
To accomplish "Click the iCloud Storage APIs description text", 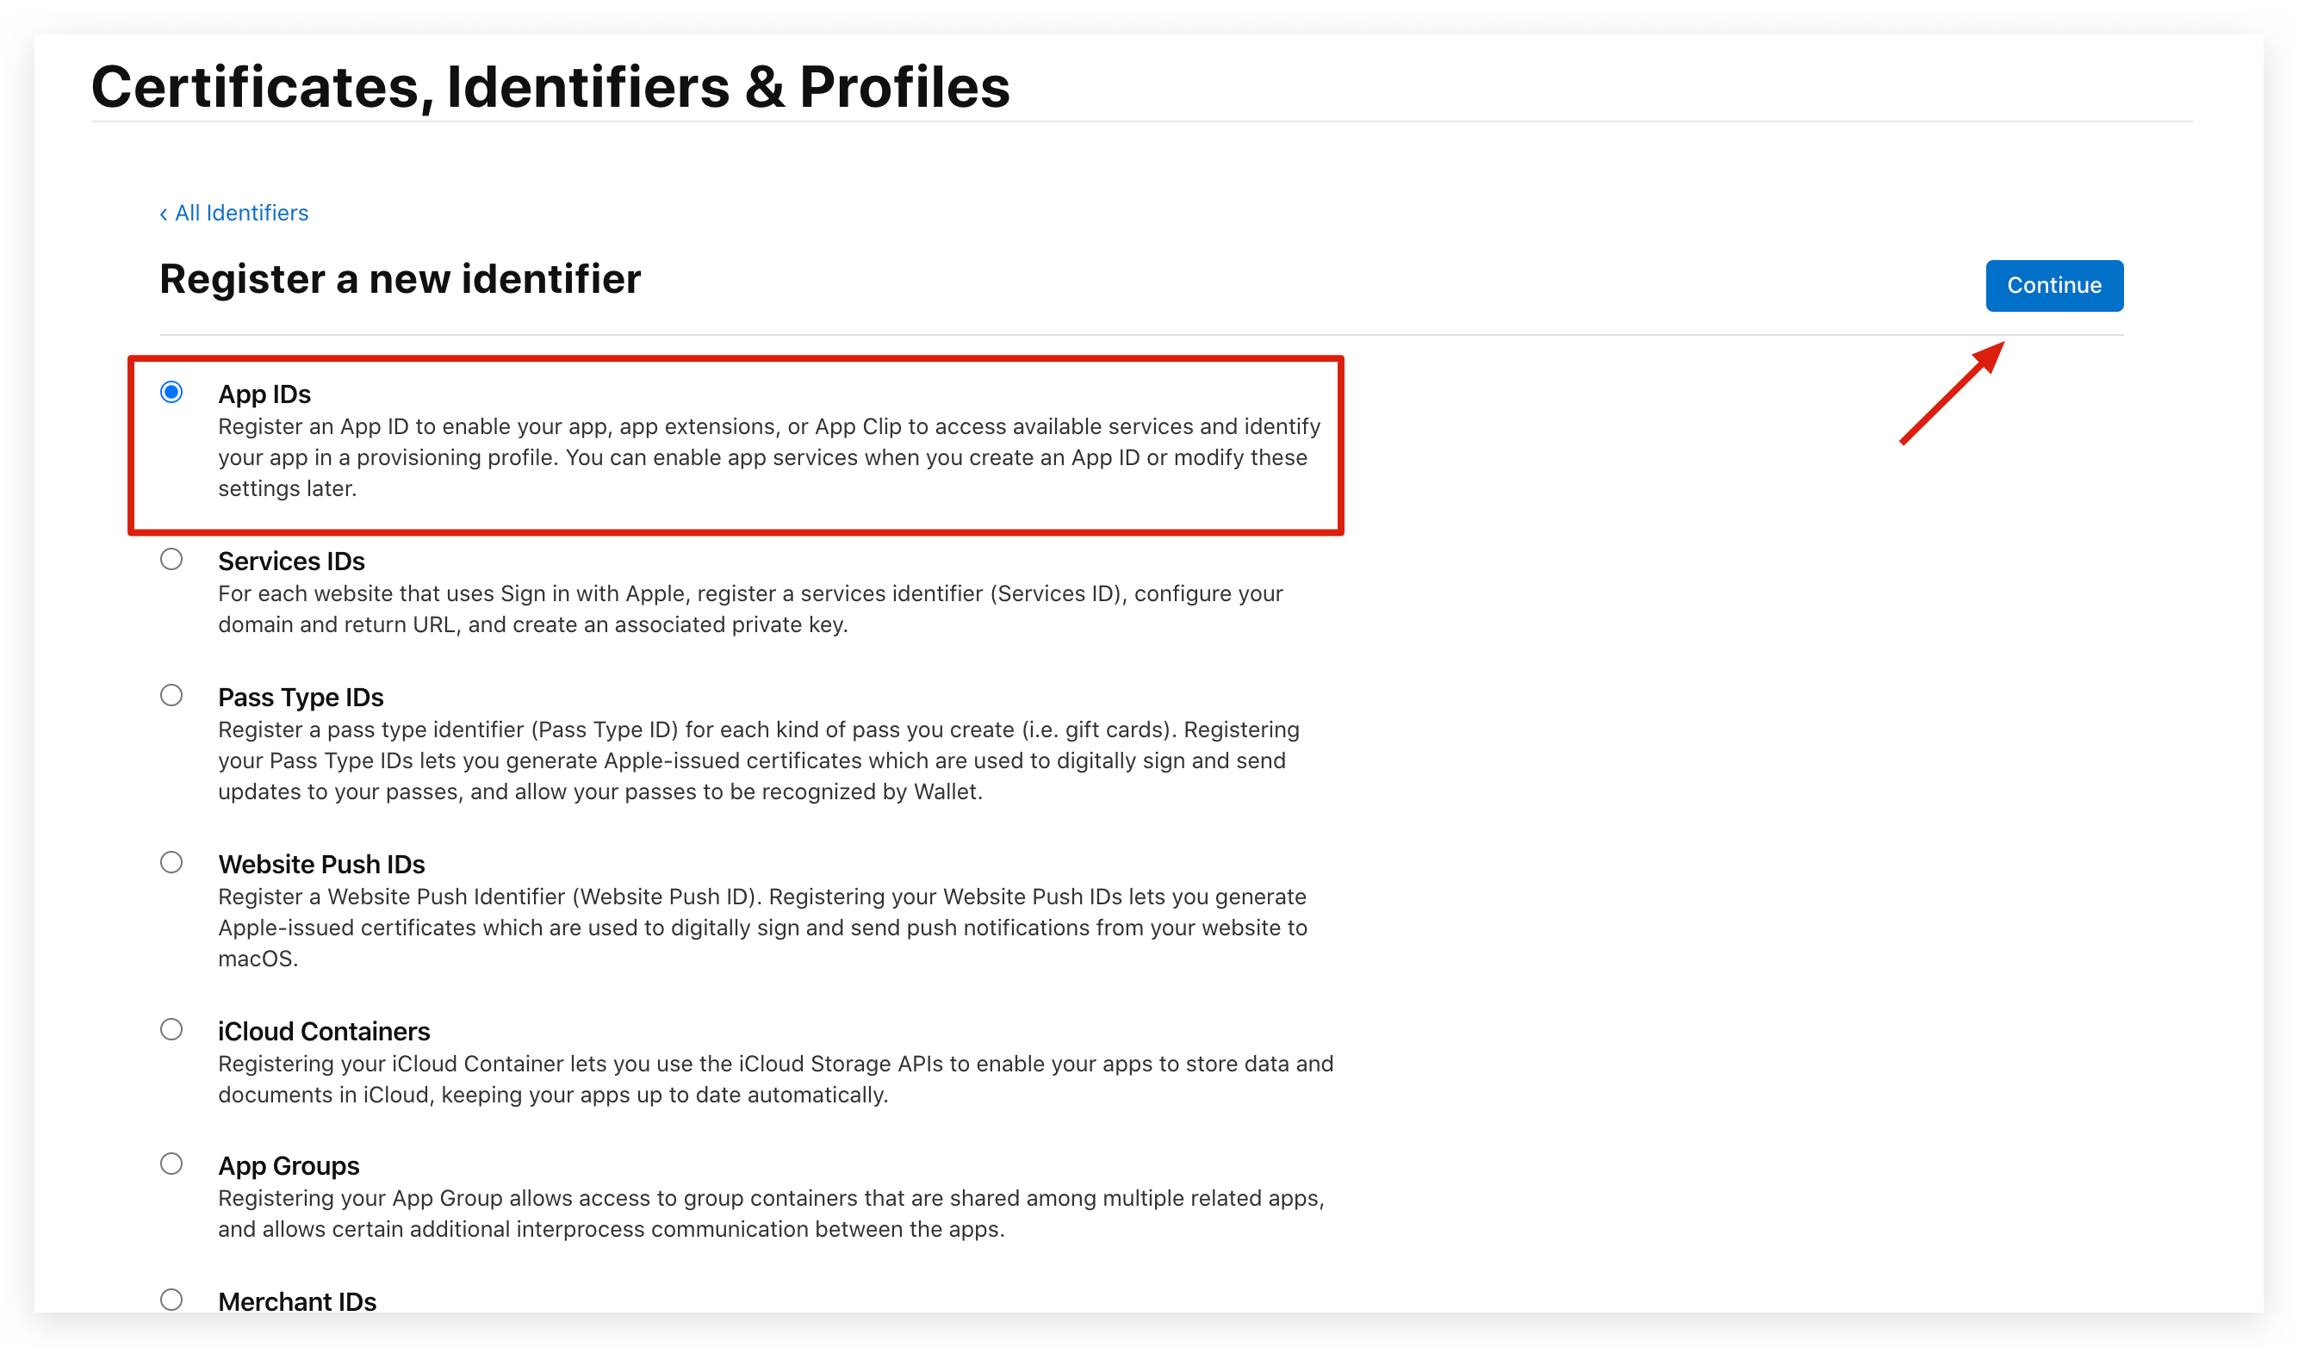I will [x=775, y=1079].
